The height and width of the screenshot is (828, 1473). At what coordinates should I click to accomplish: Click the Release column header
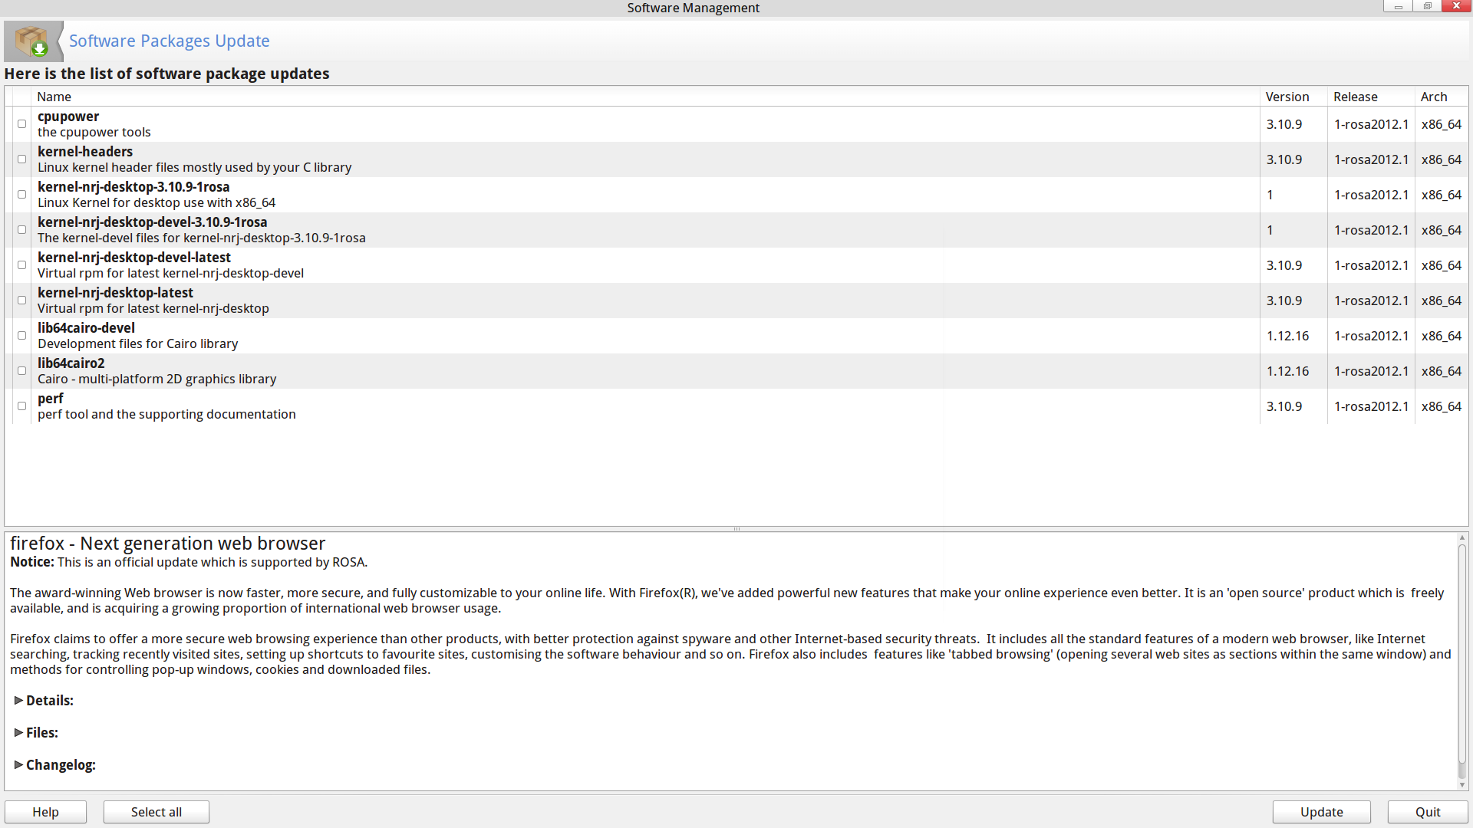pos(1355,97)
